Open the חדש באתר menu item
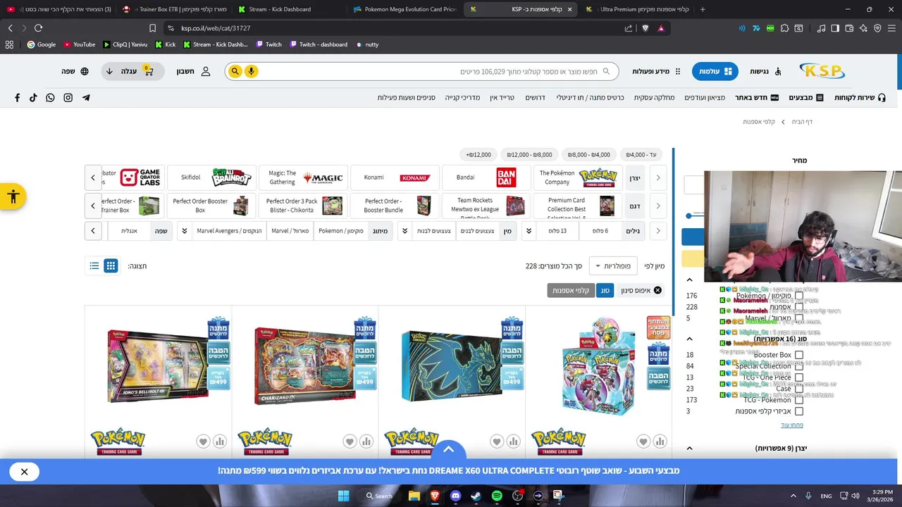Image resolution: width=902 pixels, height=507 pixels. pyautogui.click(x=757, y=97)
